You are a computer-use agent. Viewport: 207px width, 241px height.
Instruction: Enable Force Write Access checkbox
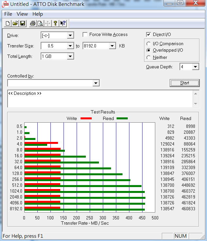tap(85, 35)
